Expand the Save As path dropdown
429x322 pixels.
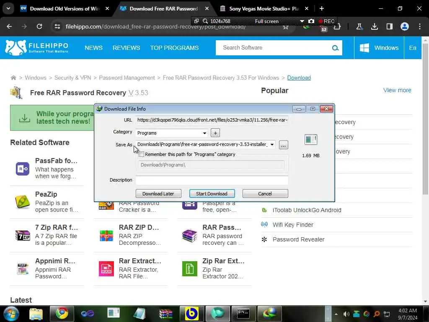coord(272,145)
